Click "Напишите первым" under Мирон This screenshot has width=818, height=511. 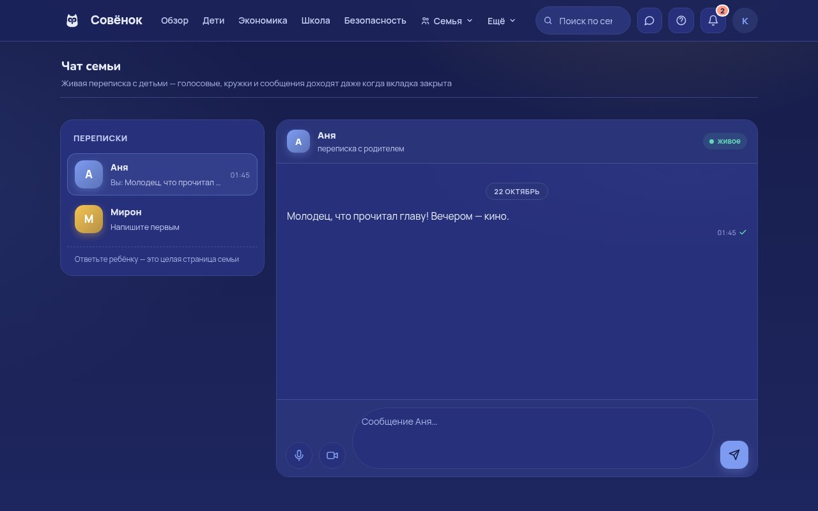[145, 227]
